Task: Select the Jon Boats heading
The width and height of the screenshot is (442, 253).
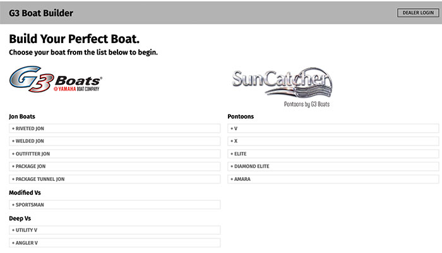Action: click(22, 116)
